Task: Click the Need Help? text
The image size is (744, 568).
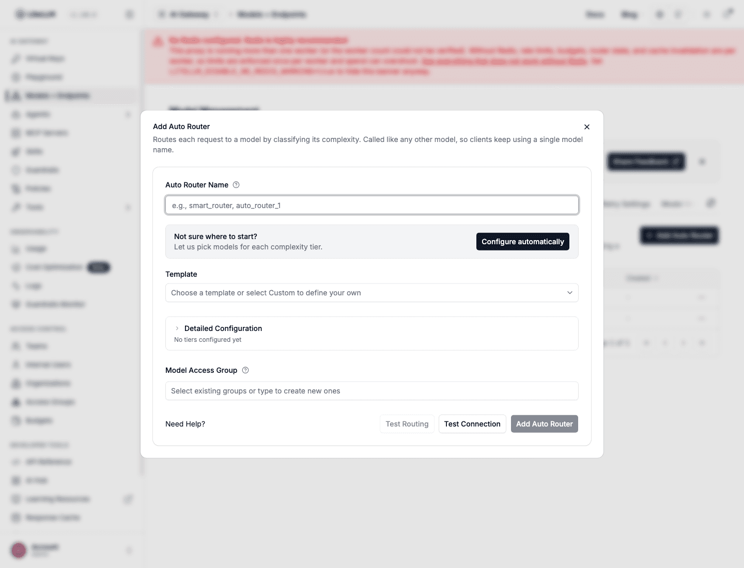Action: click(185, 424)
